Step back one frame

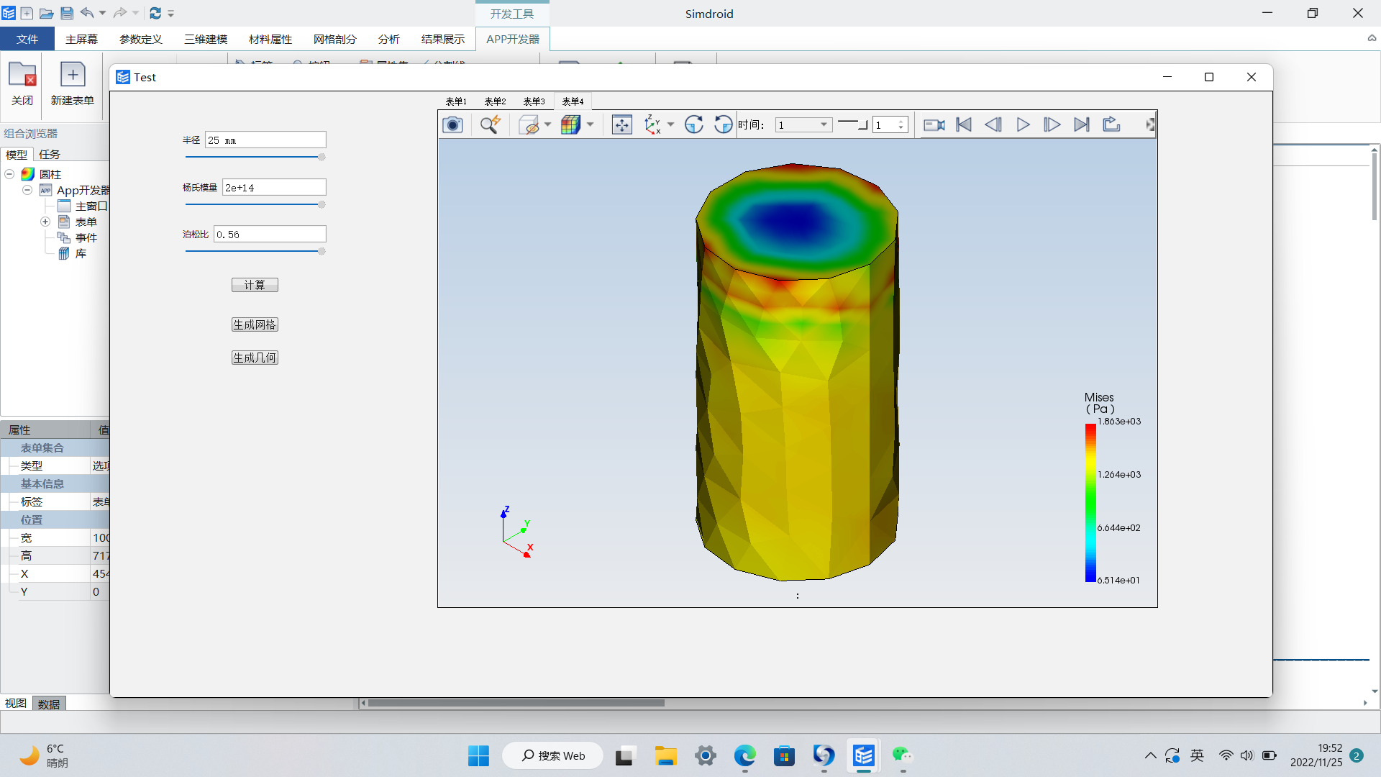(x=993, y=125)
